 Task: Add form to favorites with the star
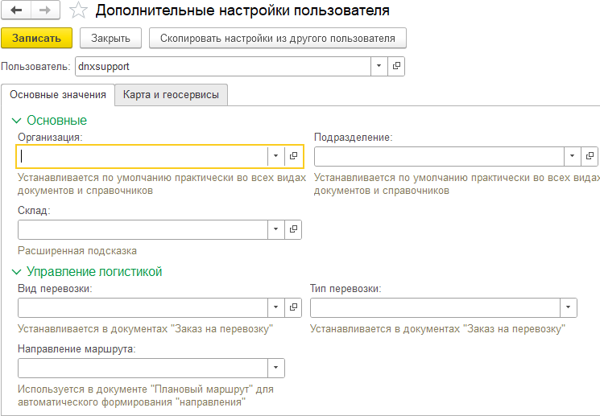78,10
